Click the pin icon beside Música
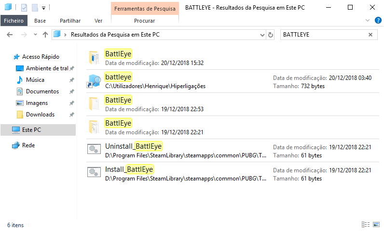 tap(72, 80)
